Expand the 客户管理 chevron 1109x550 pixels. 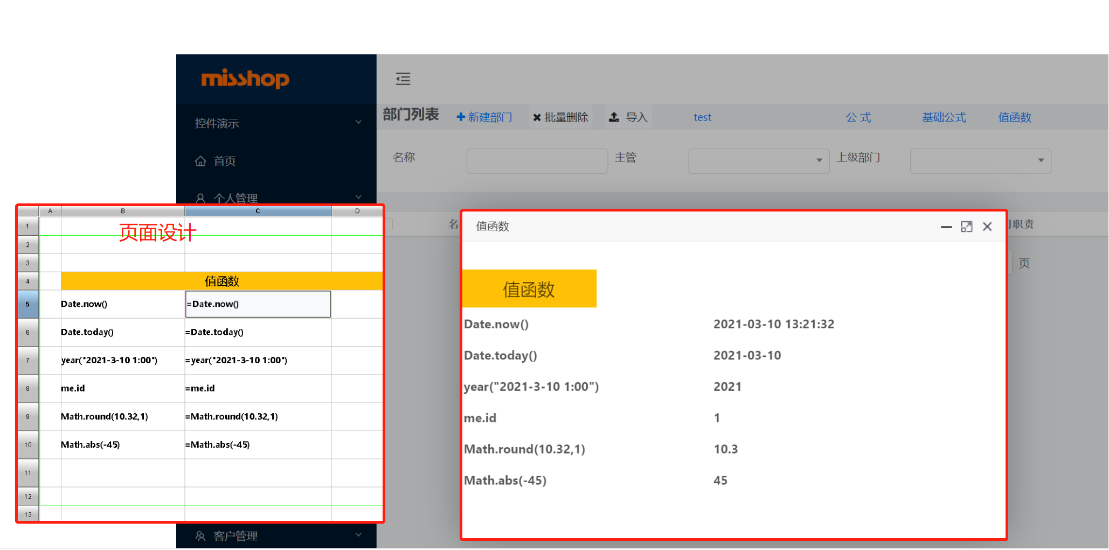[358, 535]
